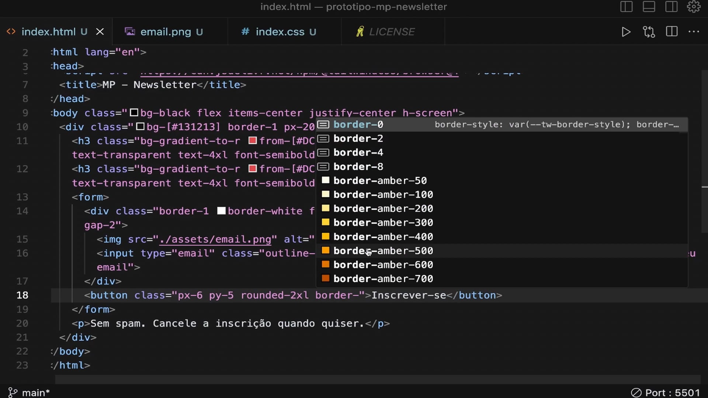708x398 pixels.
Task: Open the main* git branch indicator
Action: pos(29,392)
